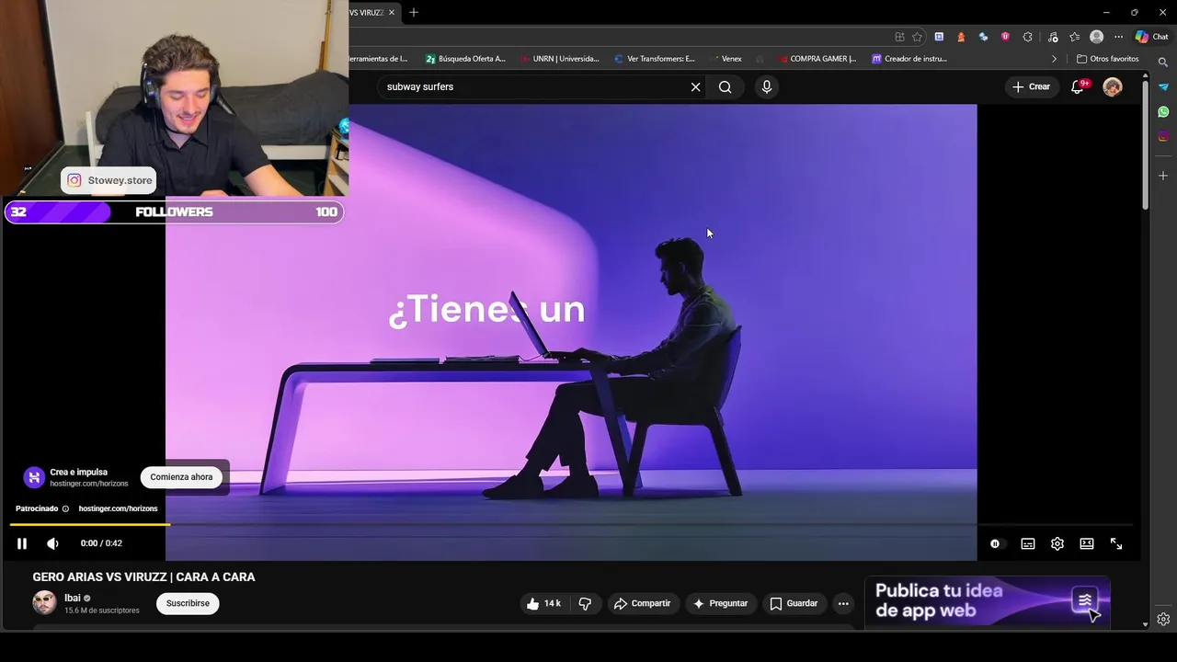Screen dimensions: 1177x662
Task: Select the 'VS VIRUZZ' browser tab
Action: coord(368,12)
